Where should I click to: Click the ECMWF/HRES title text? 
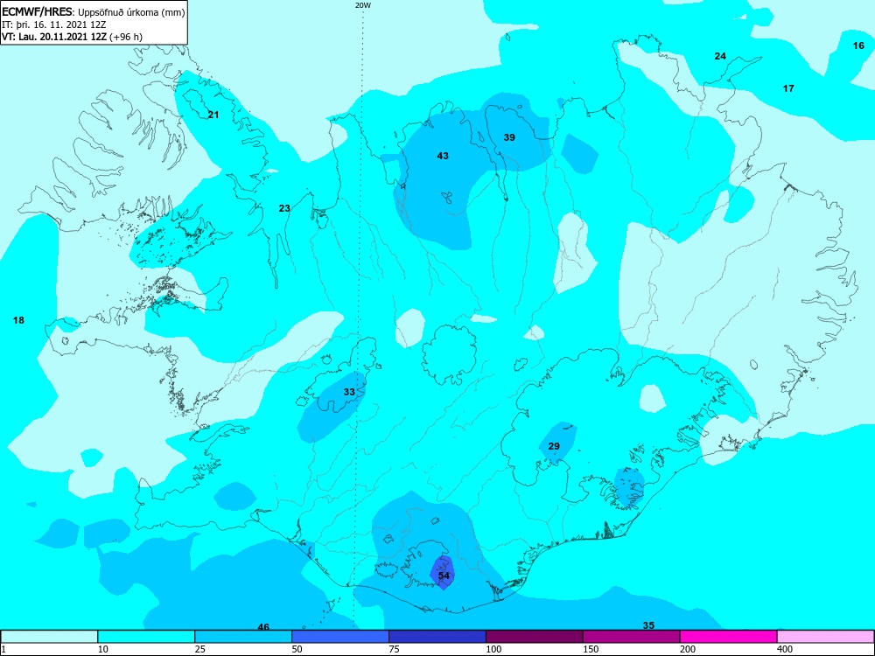coord(37,11)
